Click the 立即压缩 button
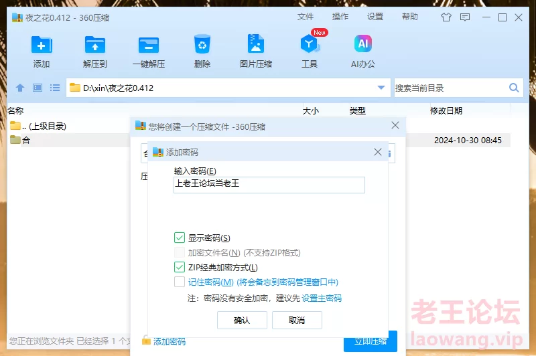This screenshot has height=356, width=536. pyautogui.click(x=371, y=341)
